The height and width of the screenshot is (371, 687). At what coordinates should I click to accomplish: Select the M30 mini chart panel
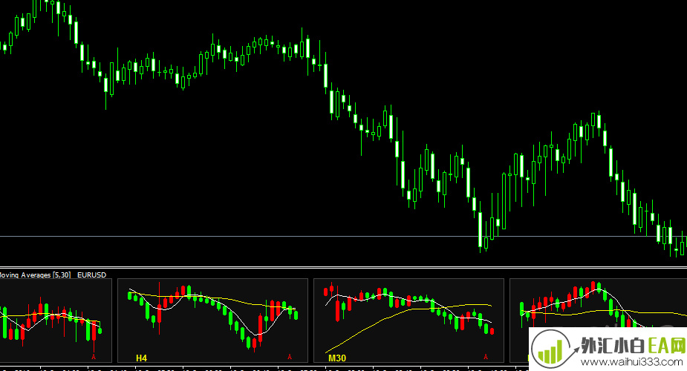(x=408, y=319)
